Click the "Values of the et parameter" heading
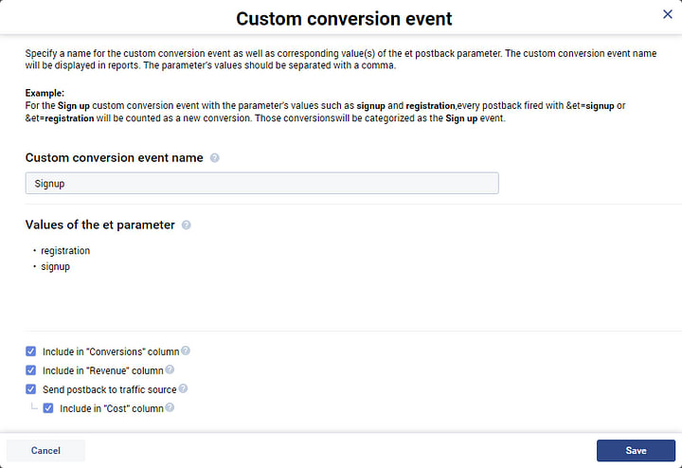Image resolution: width=682 pixels, height=468 pixels. click(x=99, y=225)
